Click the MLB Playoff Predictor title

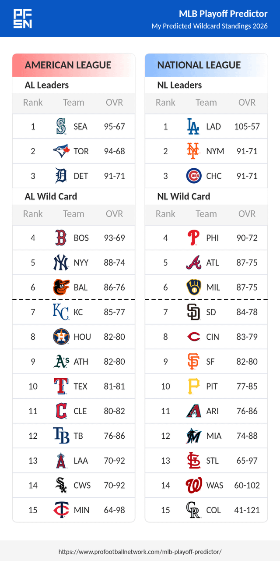pos(223,14)
